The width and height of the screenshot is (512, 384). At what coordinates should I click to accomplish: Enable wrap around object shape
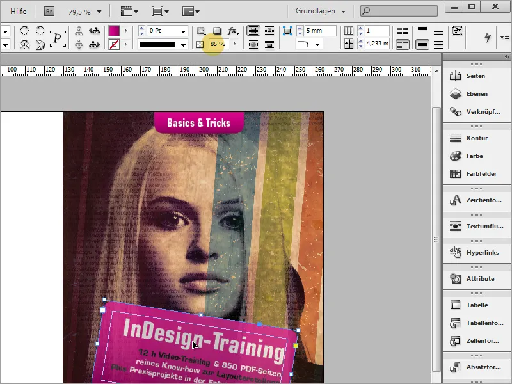click(253, 44)
